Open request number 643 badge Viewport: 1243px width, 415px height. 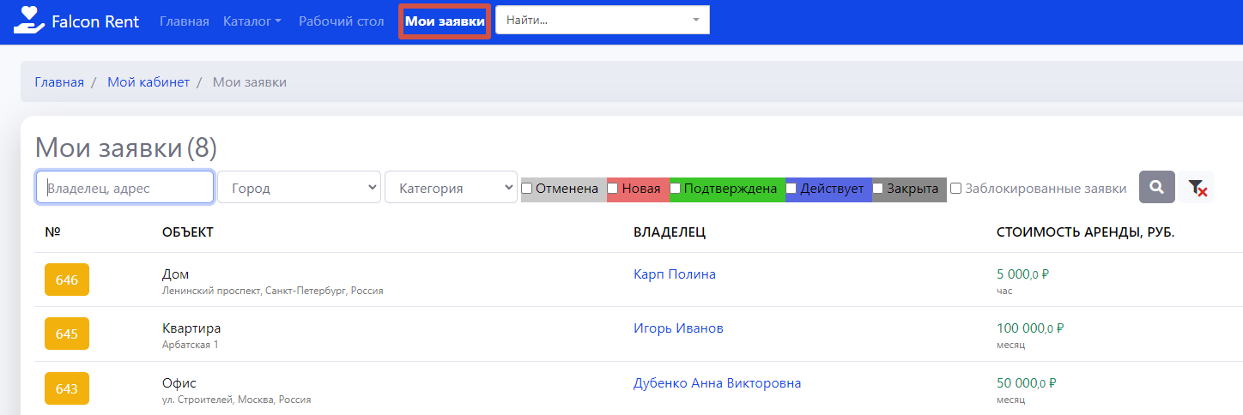click(x=67, y=388)
